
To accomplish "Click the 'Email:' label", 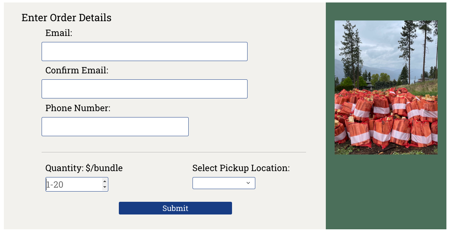I will [x=59, y=33].
